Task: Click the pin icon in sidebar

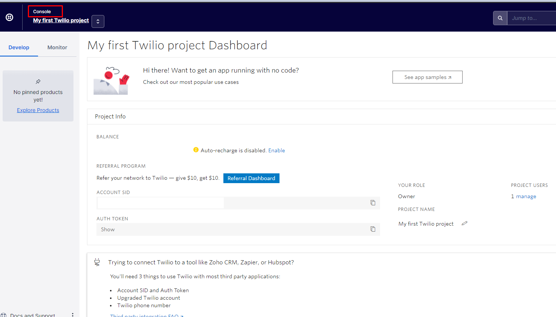Action: click(38, 82)
